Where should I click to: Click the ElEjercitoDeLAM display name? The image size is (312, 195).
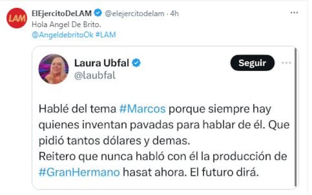coord(62,13)
